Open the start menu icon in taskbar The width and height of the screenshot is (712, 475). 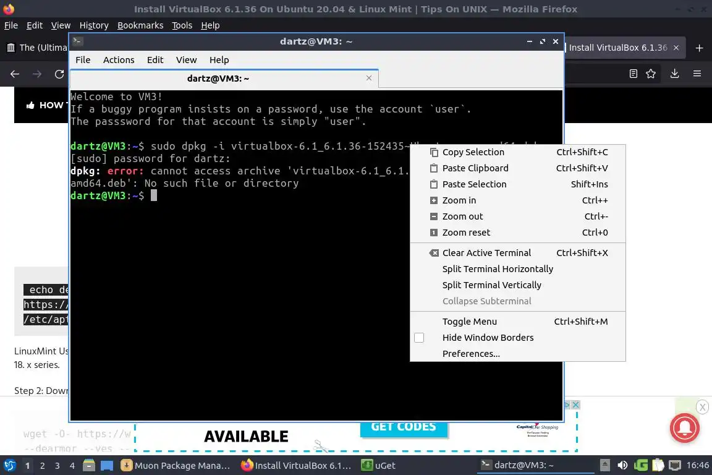10,466
